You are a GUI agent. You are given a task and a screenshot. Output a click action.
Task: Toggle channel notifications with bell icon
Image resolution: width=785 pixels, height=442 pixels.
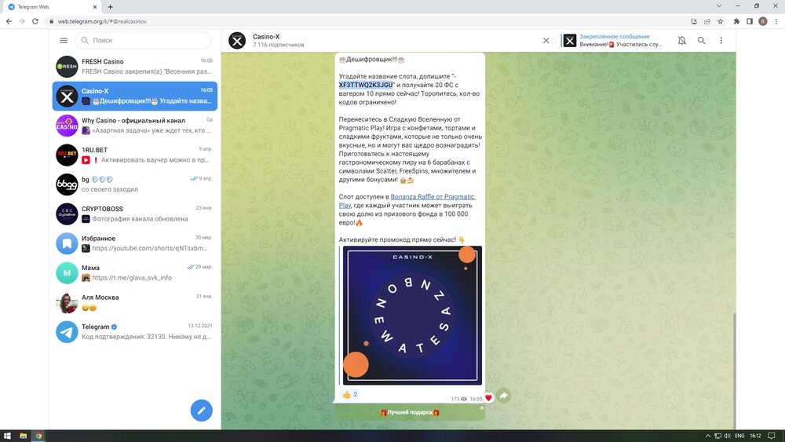tap(682, 41)
